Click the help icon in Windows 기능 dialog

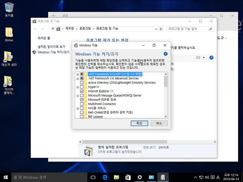165,54
